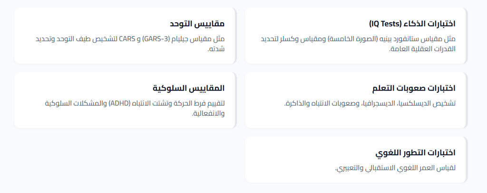Image resolution: width=487 pixels, height=193 pixels.
Task: Open the IQ Tests card heading
Action: click(x=412, y=24)
